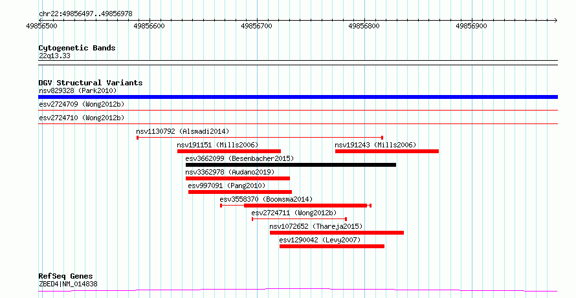Click the nsv191243 (Mills2006) label

[x=375, y=145]
